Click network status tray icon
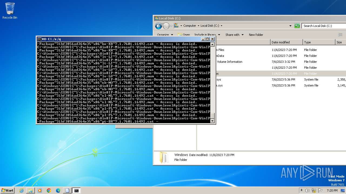The image size is (346, 194). click(314, 190)
